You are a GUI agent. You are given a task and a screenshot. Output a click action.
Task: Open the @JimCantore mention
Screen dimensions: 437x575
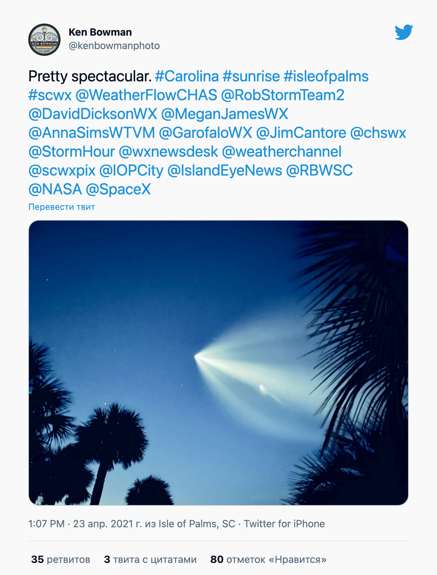pyautogui.click(x=301, y=133)
